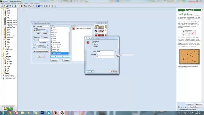204x115 pixels.
Task: Click middle icon in Objects palette second row
Action: [99, 31]
